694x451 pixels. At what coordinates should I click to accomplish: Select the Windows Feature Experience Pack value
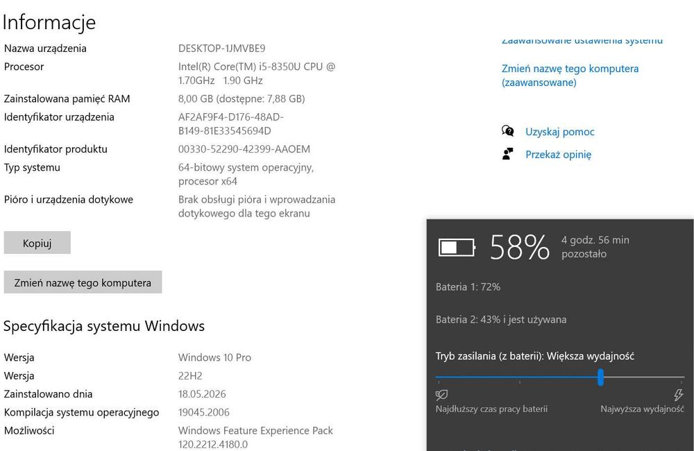255,437
